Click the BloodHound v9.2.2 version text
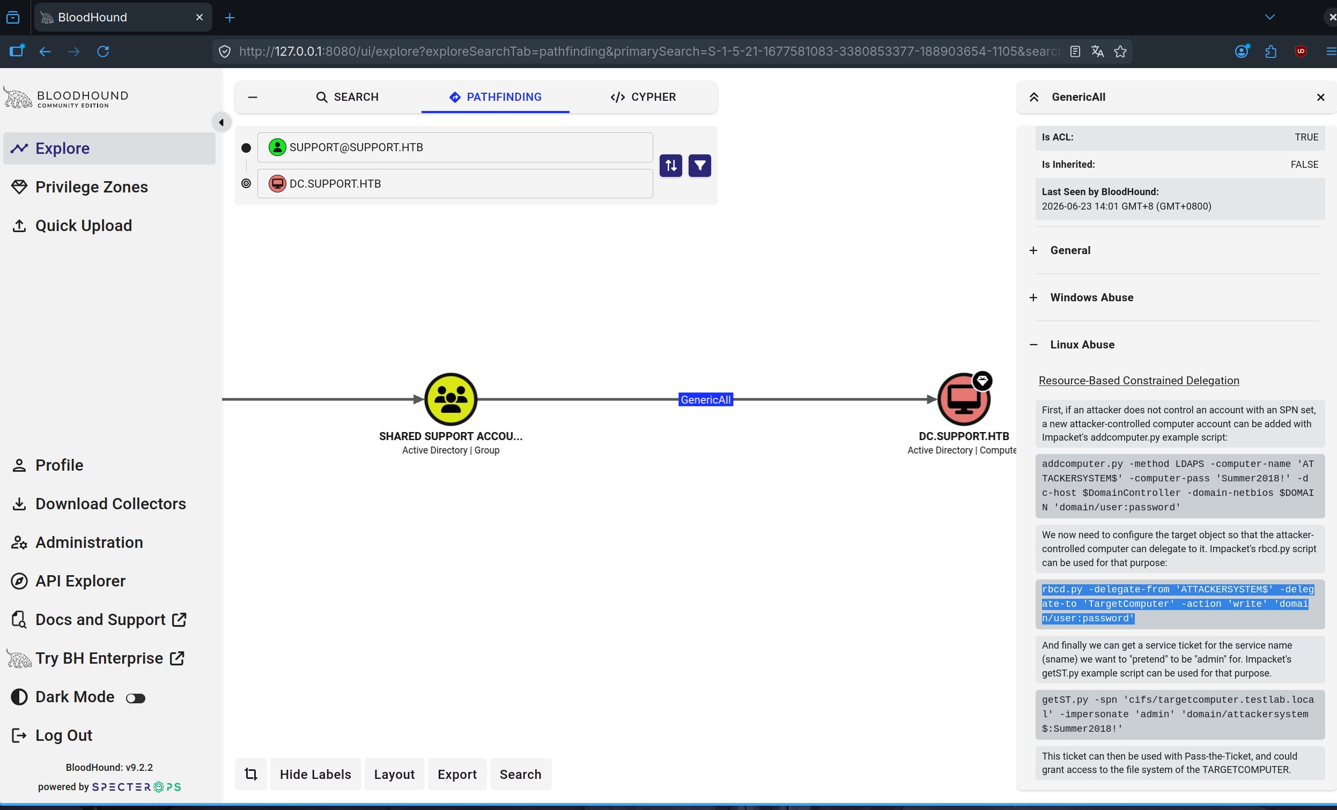This screenshot has width=1337, height=810. pyautogui.click(x=109, y=767)
